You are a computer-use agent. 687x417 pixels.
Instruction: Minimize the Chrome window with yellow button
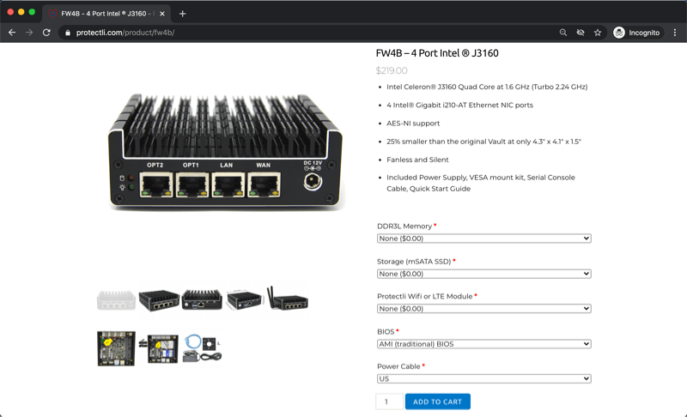21,12
